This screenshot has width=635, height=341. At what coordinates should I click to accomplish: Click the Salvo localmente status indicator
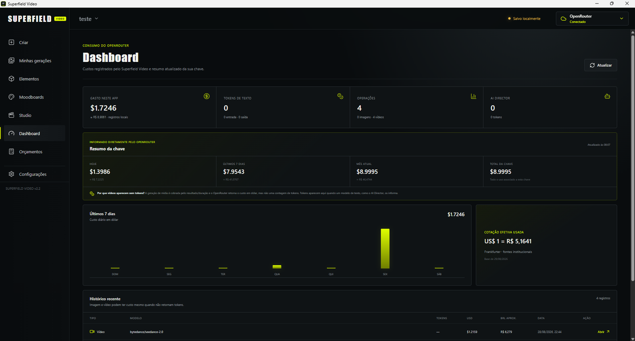click(524, 19)
